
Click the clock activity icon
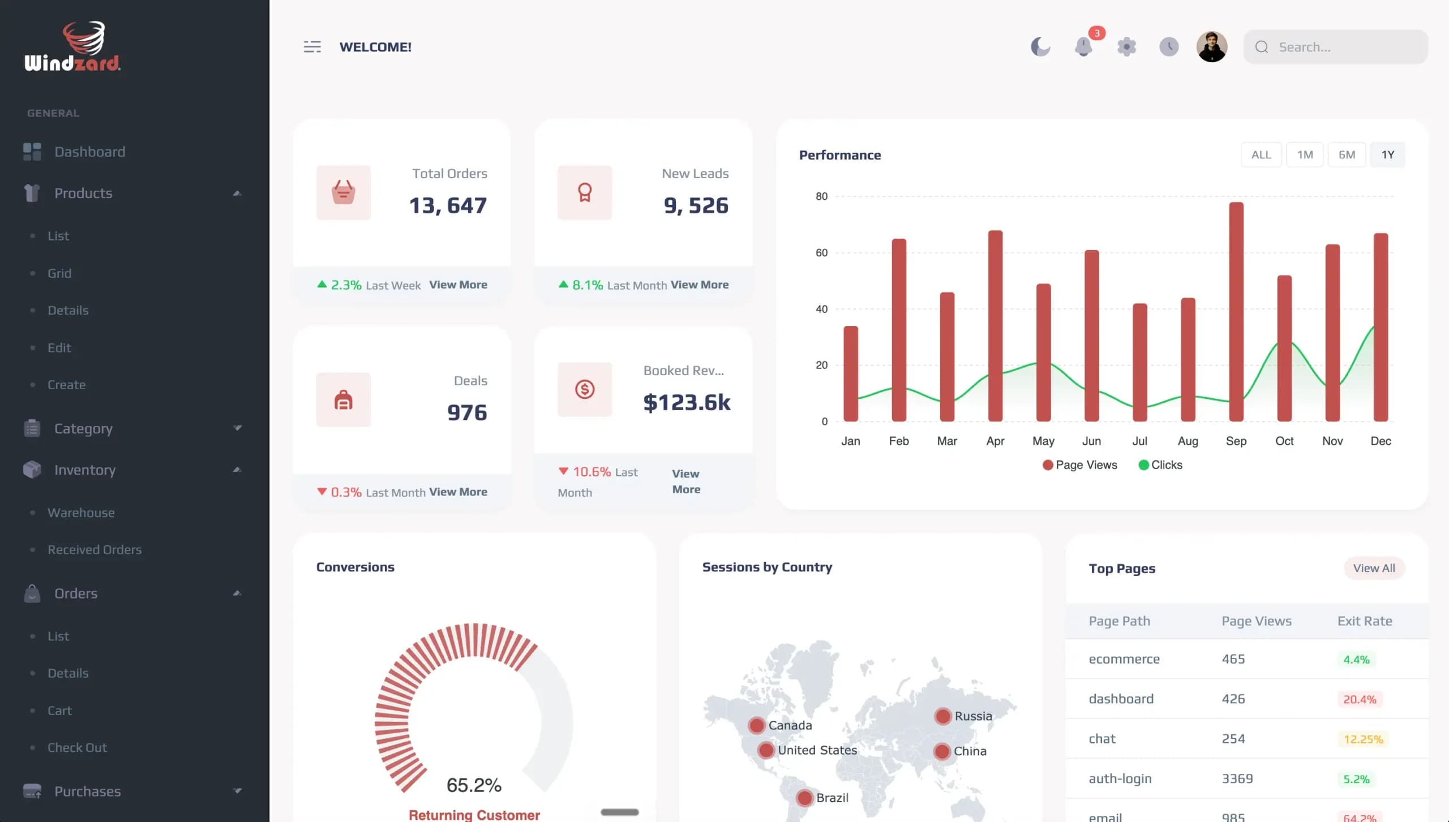[x=1169, y=47]
